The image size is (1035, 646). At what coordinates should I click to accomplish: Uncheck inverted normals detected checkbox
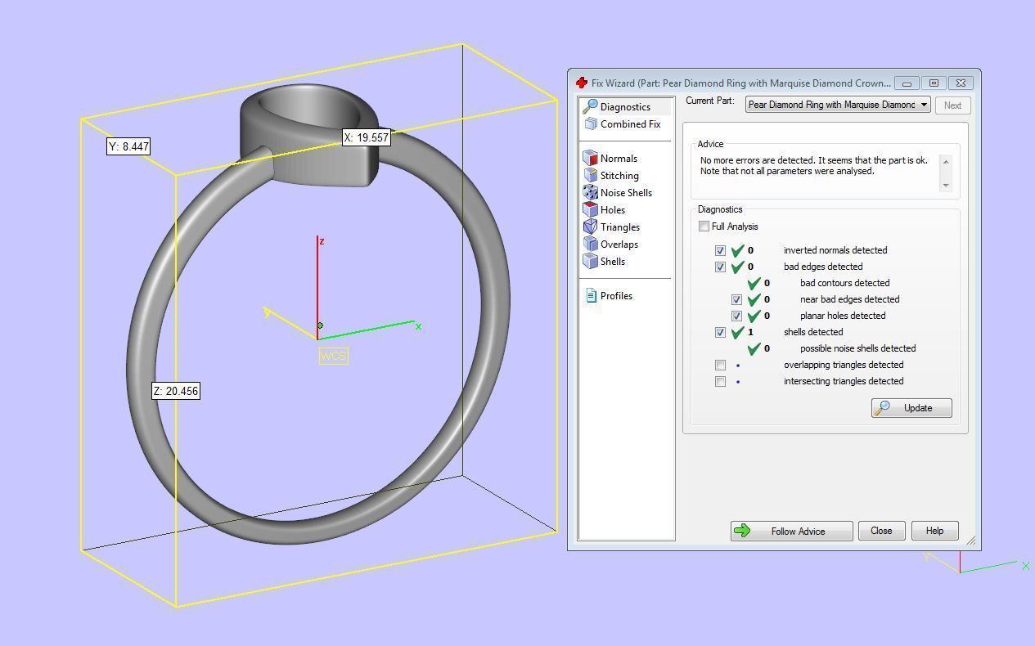(720, 250)
